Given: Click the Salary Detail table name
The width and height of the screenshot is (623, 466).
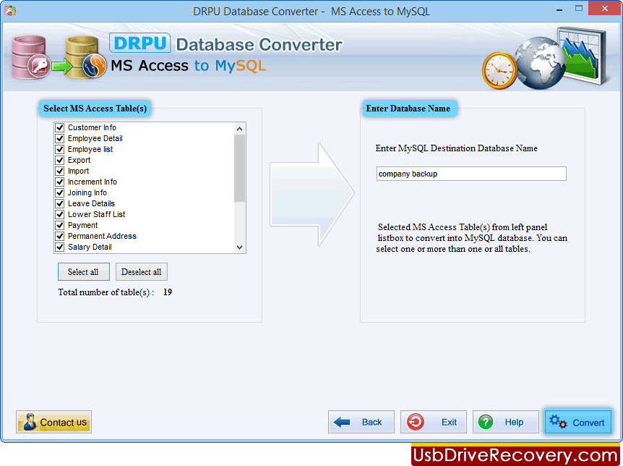Looking at the screenshot, I should [90, 247].
